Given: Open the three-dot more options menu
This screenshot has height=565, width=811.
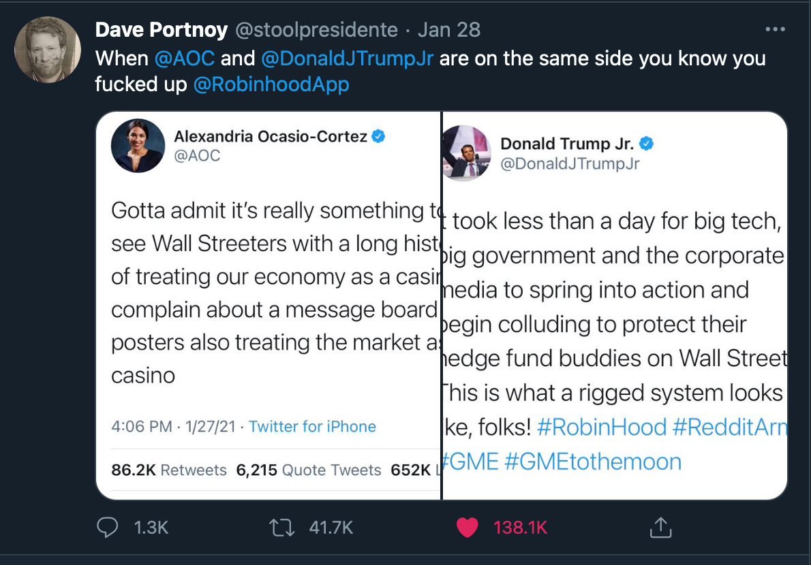Looking at the screenshot, I should pyautogui.click(x=776, y=30).
